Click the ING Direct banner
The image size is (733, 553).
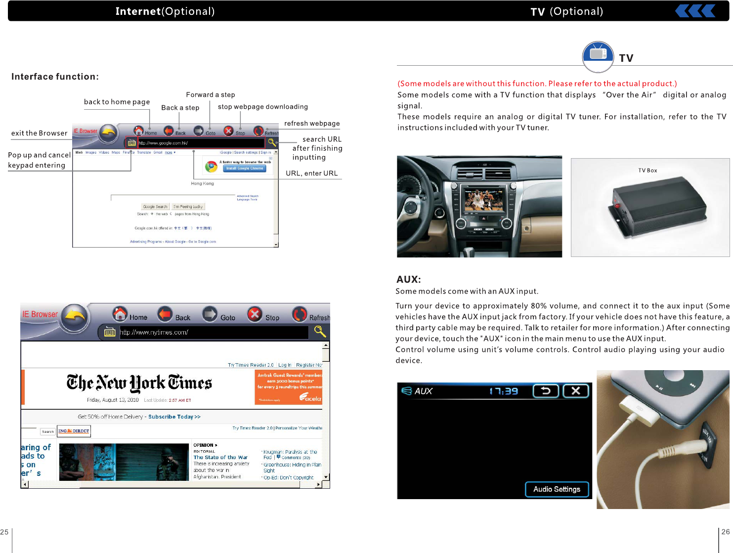(74, 431)
